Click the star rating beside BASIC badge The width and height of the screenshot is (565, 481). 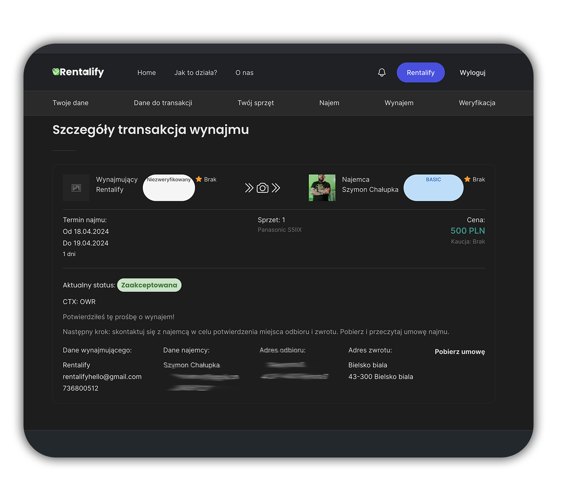pos(468,179)
